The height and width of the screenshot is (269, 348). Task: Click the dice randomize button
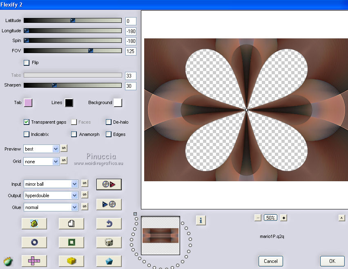click(x=109, y=242)
